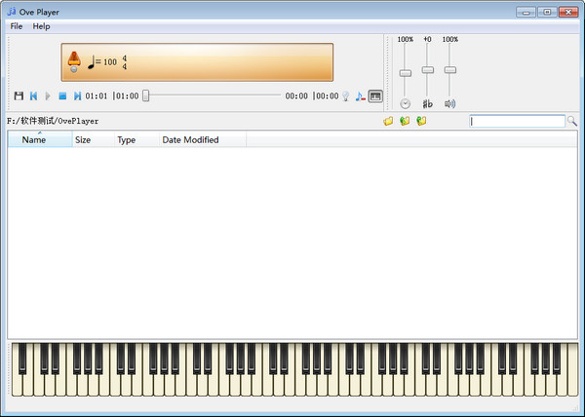
Task: Click the first yellow folder icon
Action: click(x=388, y=122)
